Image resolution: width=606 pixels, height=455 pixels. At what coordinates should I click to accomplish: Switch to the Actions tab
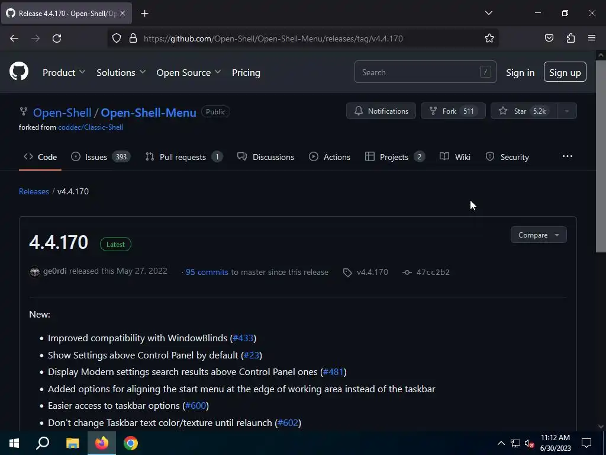pyautogui.click(x=330, y=157)
